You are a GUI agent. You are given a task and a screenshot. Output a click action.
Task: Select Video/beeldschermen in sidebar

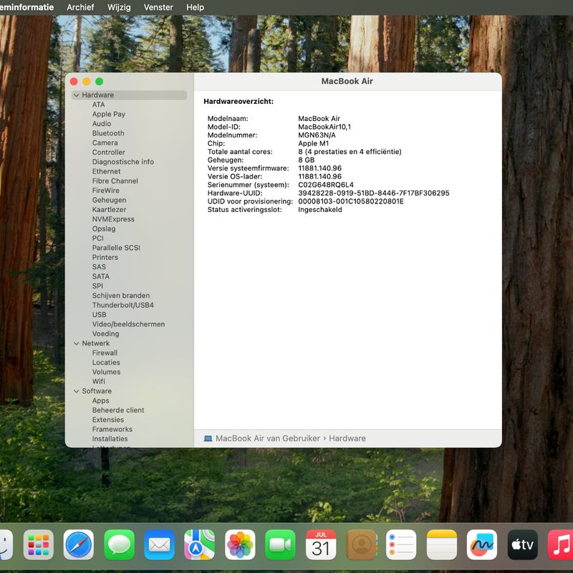click(x=128, y=324)
